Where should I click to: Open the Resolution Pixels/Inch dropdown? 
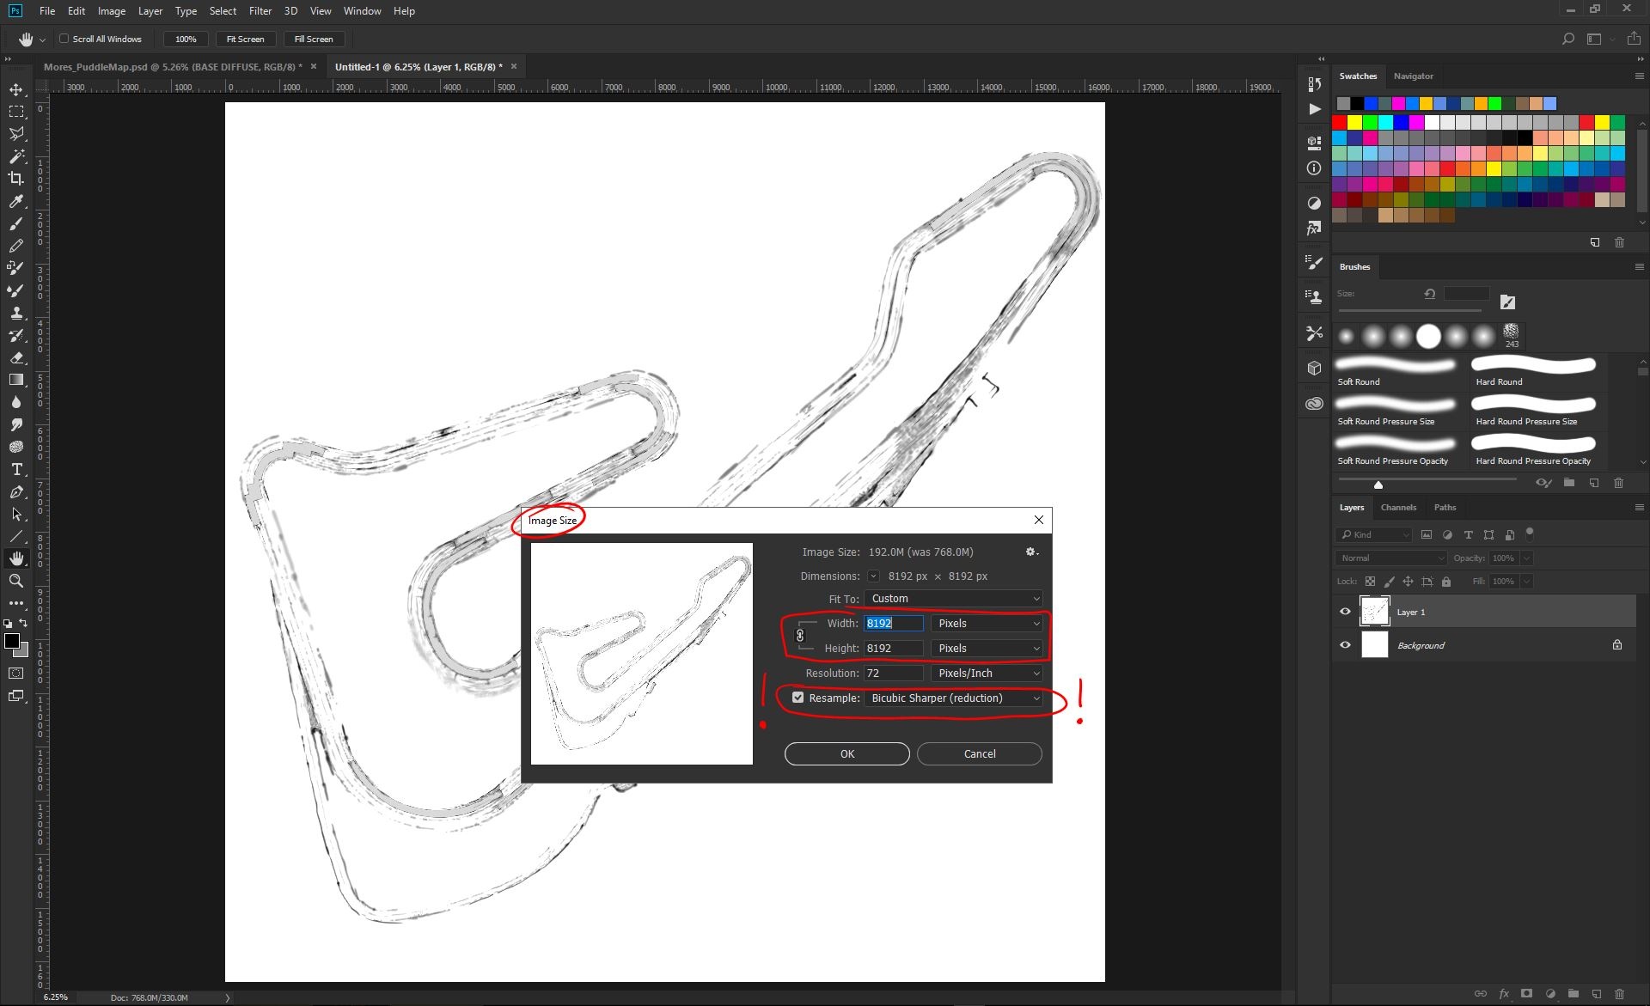pos(987,674)
